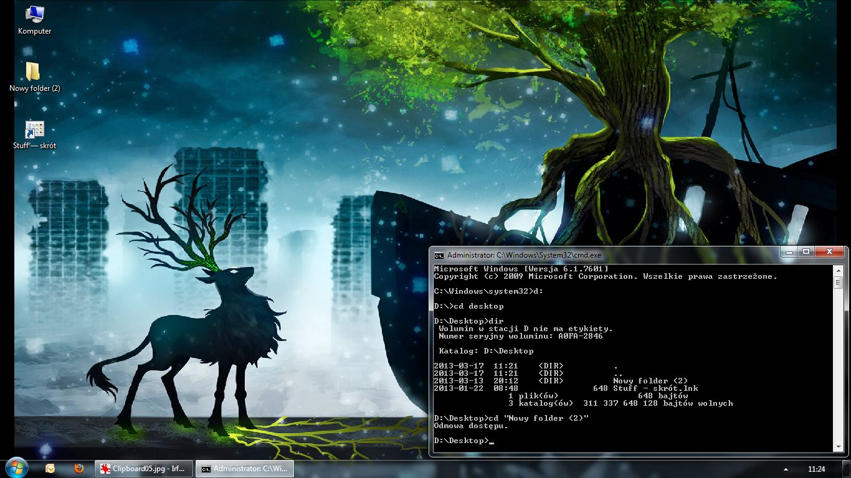
Task: Maximize the cmd.exe window
Action: [806, 252]
